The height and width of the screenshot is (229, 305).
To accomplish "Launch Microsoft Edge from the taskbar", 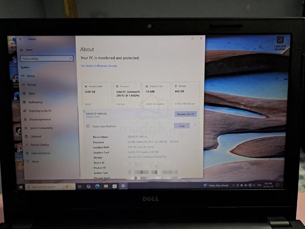I will [97, 187].
